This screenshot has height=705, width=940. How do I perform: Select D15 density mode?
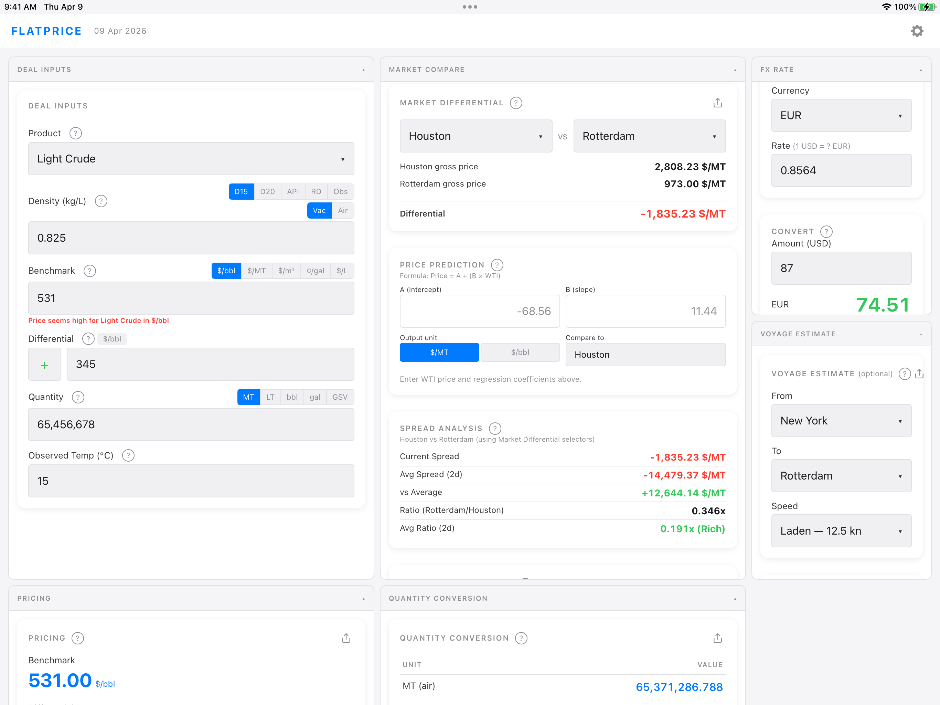[241, 191]
